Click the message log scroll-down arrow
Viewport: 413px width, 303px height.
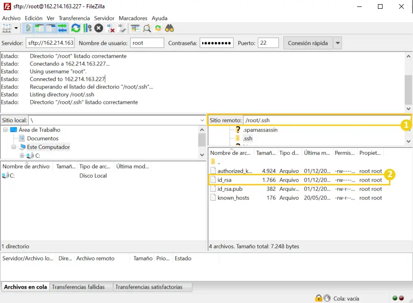point(408,108)
